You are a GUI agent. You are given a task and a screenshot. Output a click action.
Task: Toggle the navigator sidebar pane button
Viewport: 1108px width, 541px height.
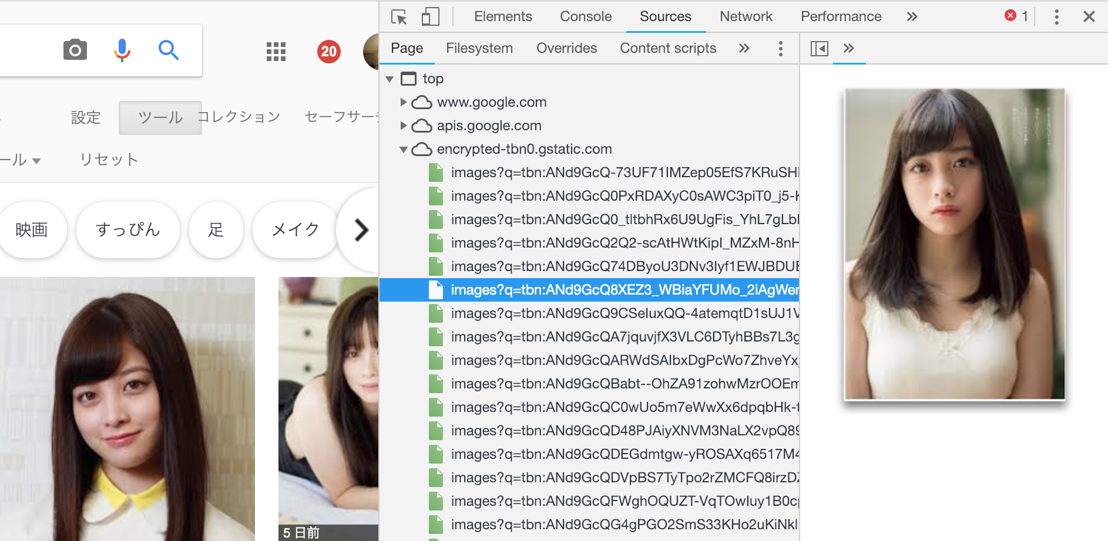click(819, 49)
